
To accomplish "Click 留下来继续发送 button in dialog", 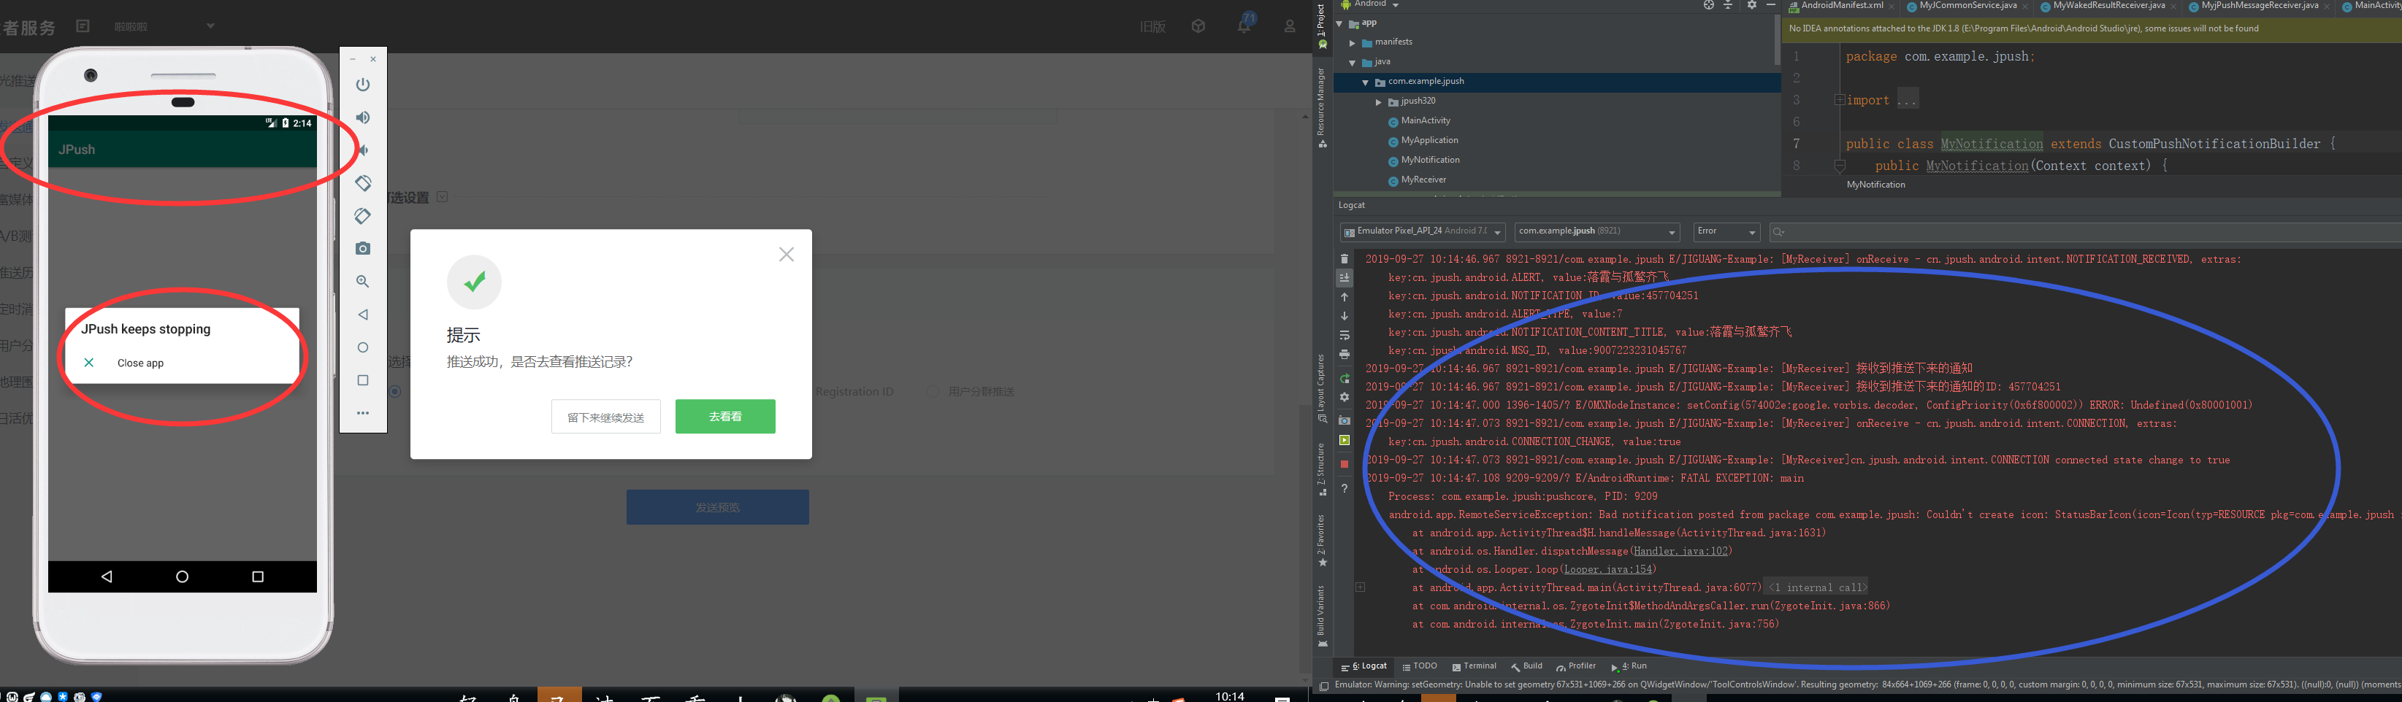I will (x=606, y=417).
